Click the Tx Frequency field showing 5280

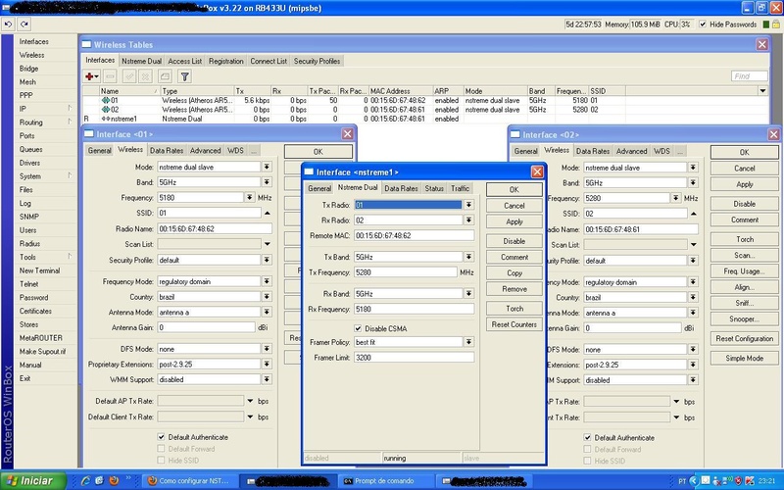click(x=406, y=272)
